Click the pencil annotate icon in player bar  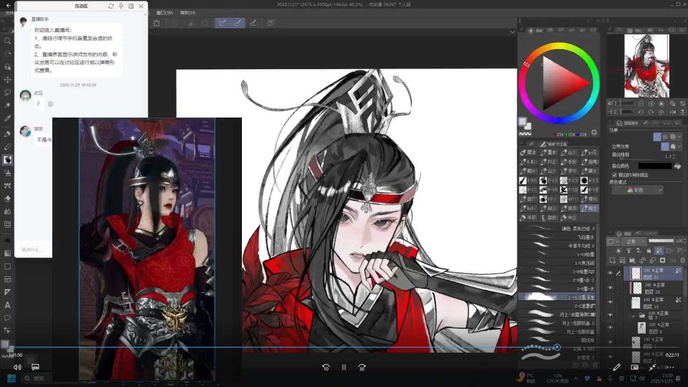click(617, 367)
